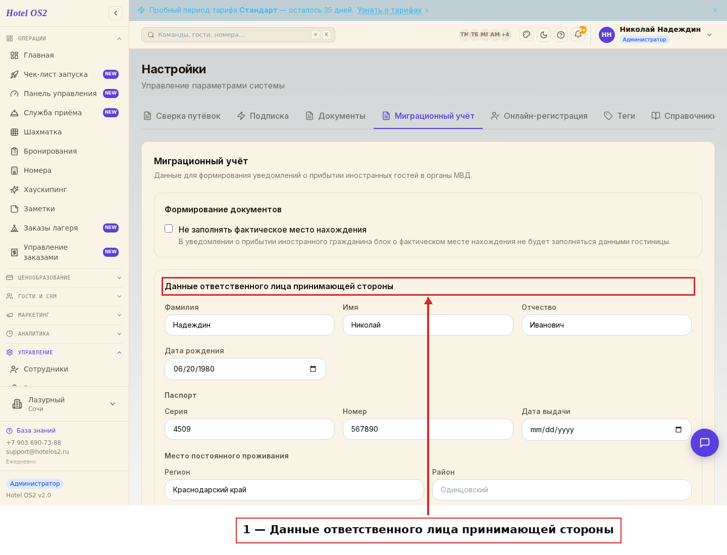Open the birth date calendar picker icon
Viewport: 727px width, 555px height.
313,369
